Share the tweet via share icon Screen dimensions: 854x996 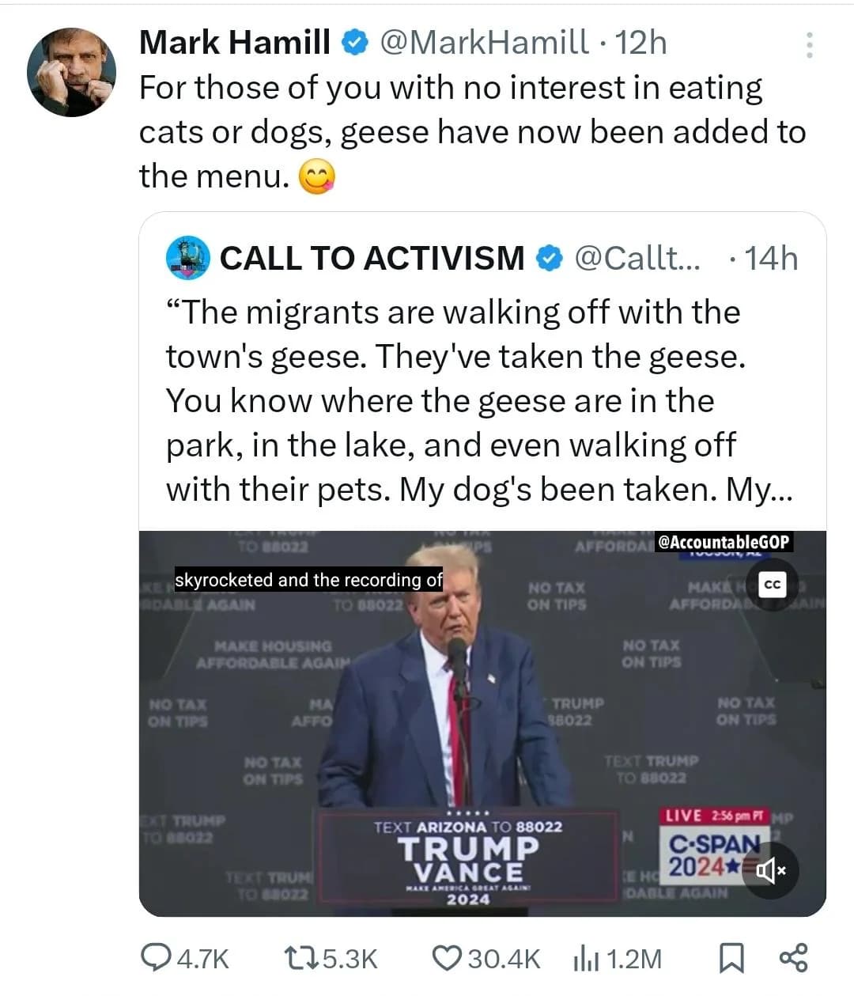tap(793, 957)
